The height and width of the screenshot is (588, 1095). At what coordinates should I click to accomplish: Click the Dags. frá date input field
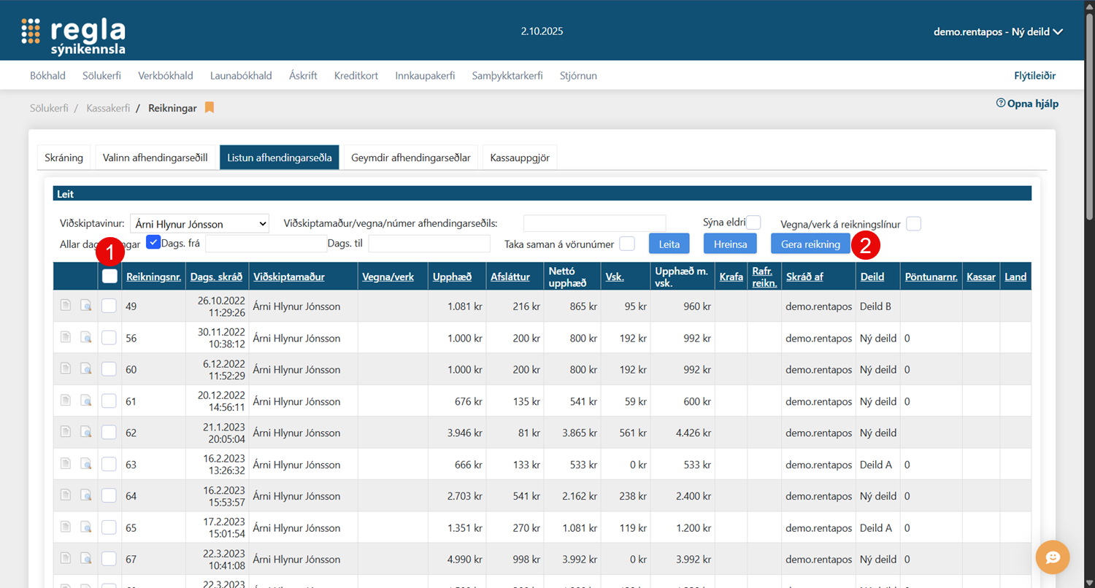[x=266, y=244]
